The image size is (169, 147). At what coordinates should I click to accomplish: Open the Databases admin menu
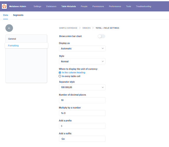pos(51,6)
